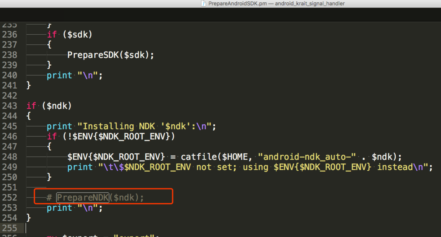Viewport: 441px width, 237px height.
Task: Click line number 247 in the gutter
Action: pyautogui.click(x=10, y=147)
